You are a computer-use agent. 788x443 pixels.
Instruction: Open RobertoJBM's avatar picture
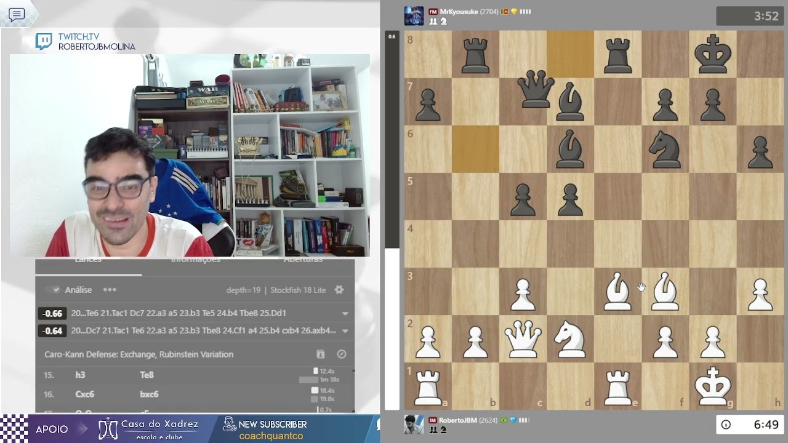point(414,425)
